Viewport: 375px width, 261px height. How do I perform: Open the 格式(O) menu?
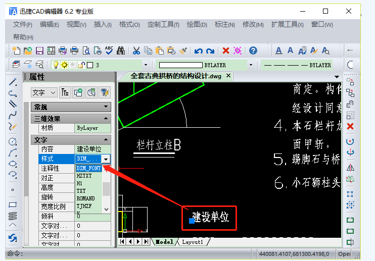(129, 24)
